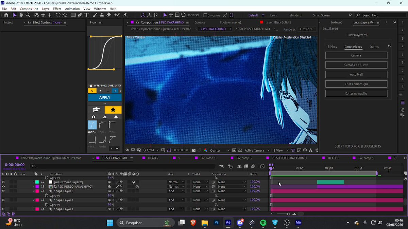Select the Eraser tool
The height and width of the screenshot is (229, 408).
click(x=108, y=15)
